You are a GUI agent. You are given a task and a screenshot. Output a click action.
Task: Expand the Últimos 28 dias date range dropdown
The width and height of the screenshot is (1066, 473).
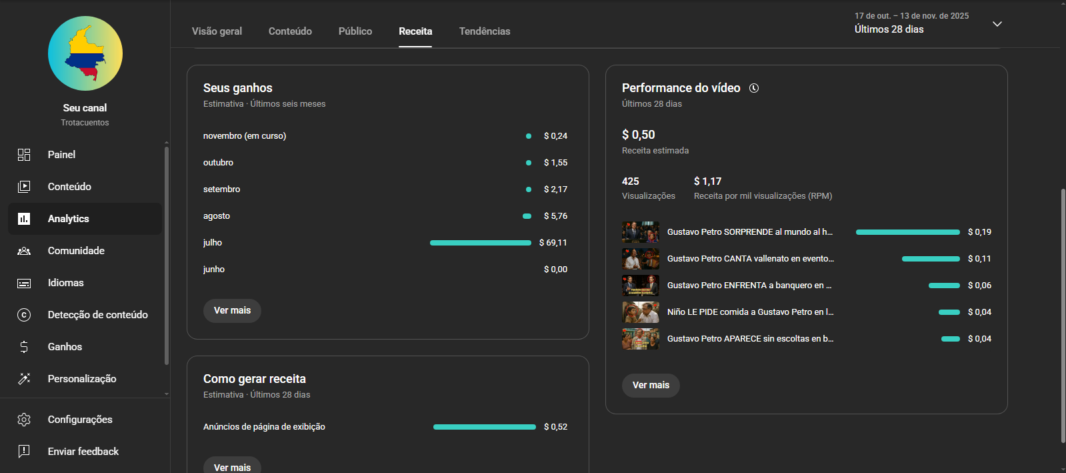coord(997,24)
